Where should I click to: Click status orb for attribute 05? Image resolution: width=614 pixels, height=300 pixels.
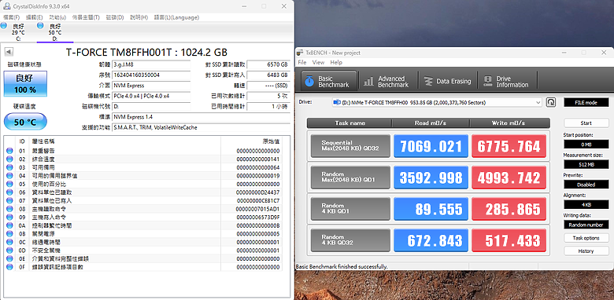[x=9, y=184]
